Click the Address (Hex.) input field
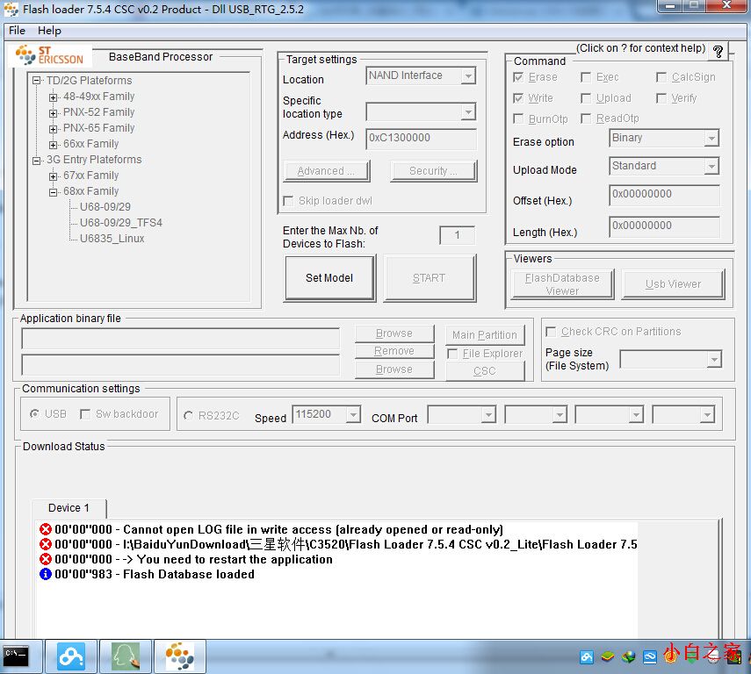 tap(421, 138)
